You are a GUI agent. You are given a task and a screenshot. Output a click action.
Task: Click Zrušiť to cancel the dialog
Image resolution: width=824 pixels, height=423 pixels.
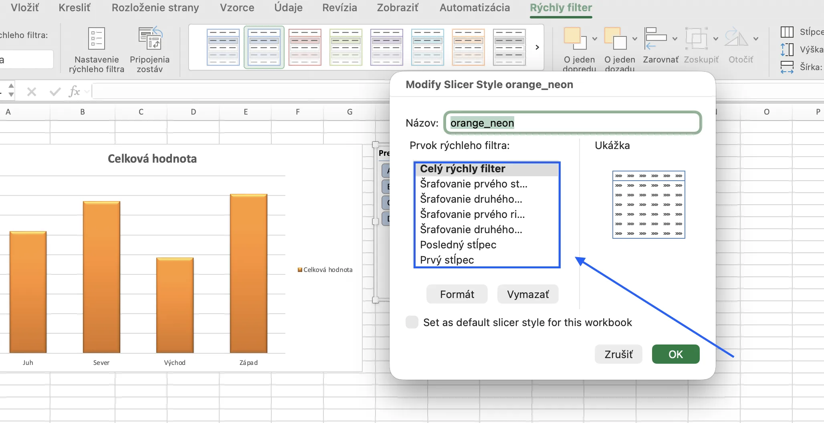tap(618, 354)
